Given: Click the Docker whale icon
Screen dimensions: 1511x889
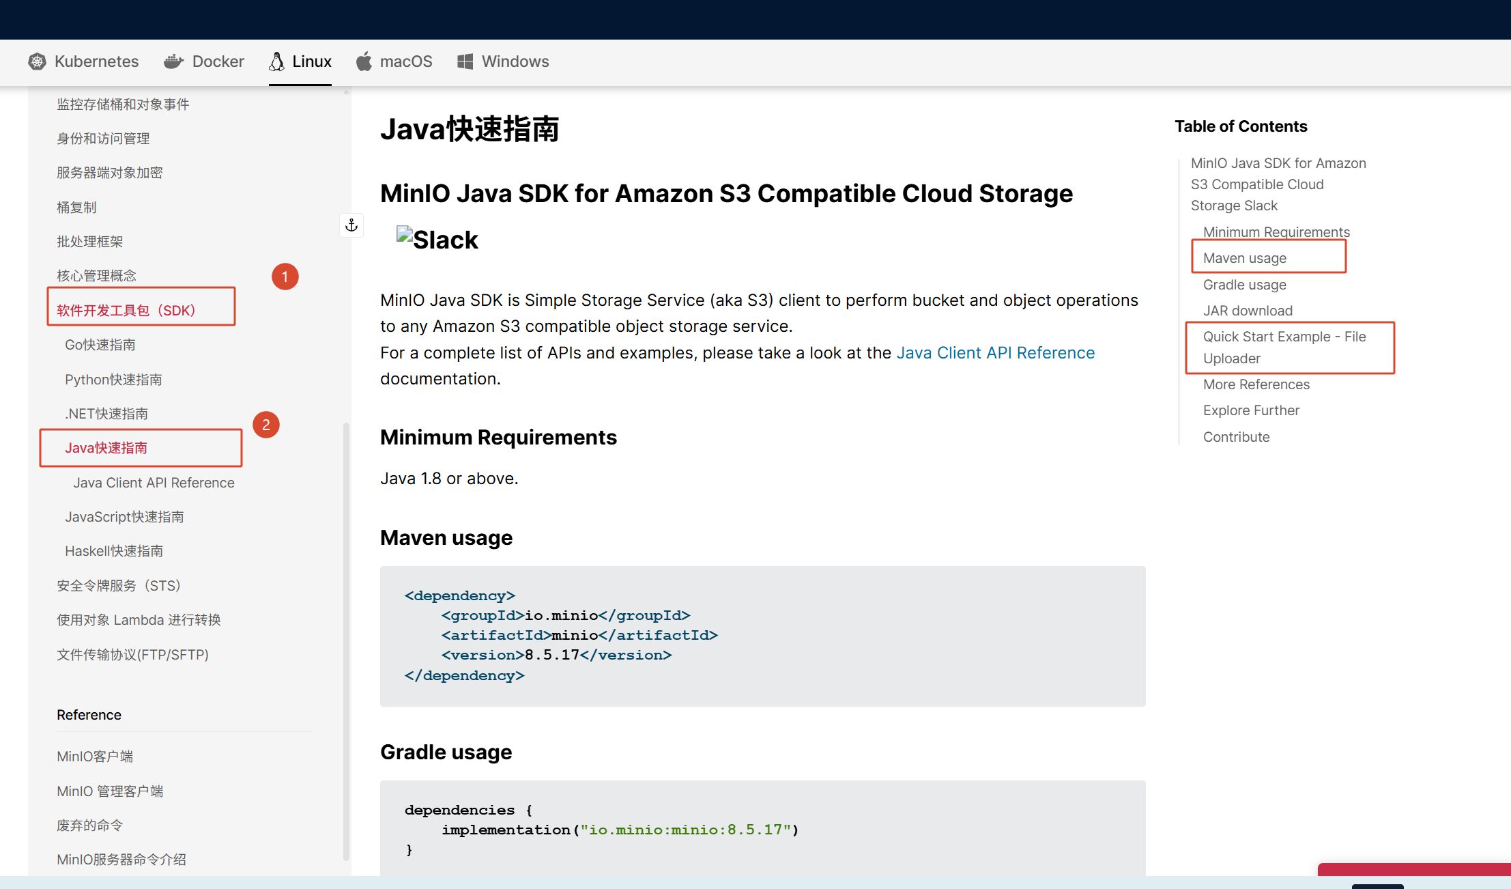Looking at the screenshot, I should tap(174, 61).
